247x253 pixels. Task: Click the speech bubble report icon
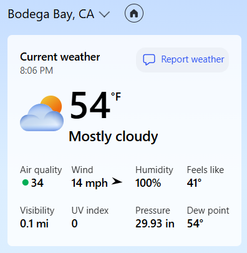149,60
